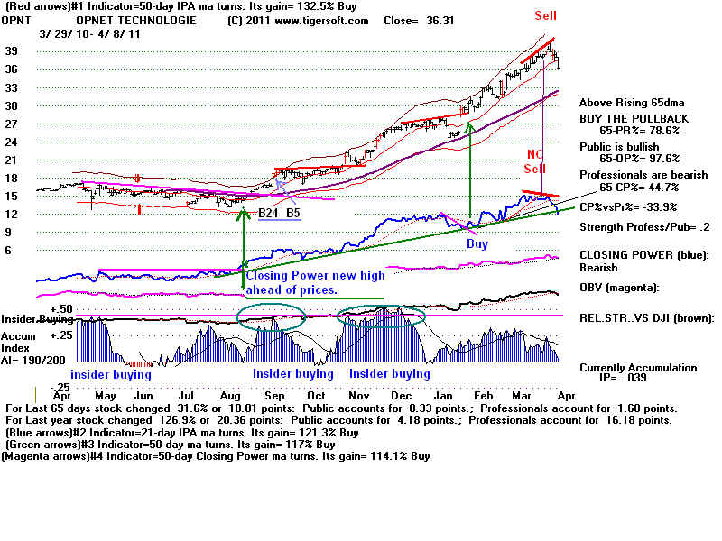Click the Green arrows #3 Indicator line

171,445
